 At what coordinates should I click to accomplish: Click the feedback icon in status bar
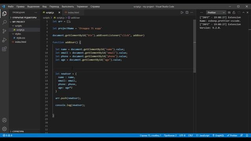[x=242, y=136]
